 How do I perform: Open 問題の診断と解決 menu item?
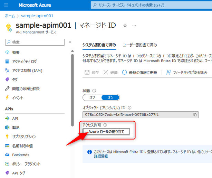coord(26,89)
